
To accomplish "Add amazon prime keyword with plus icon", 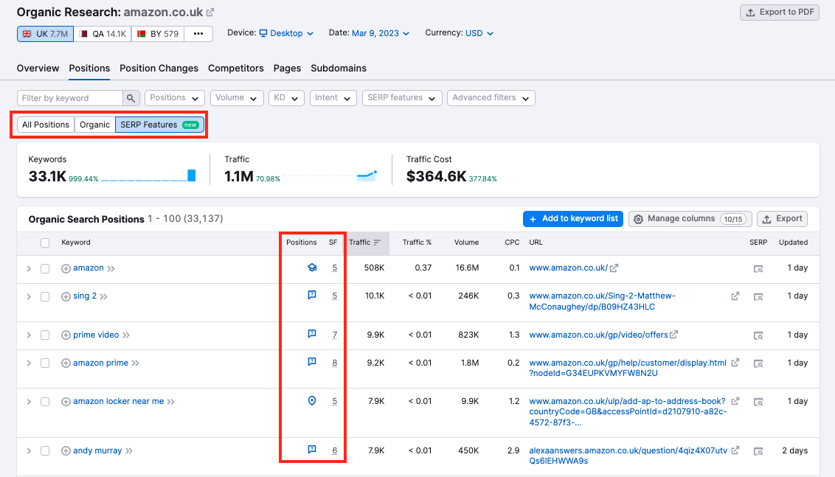I will [66, 363].
